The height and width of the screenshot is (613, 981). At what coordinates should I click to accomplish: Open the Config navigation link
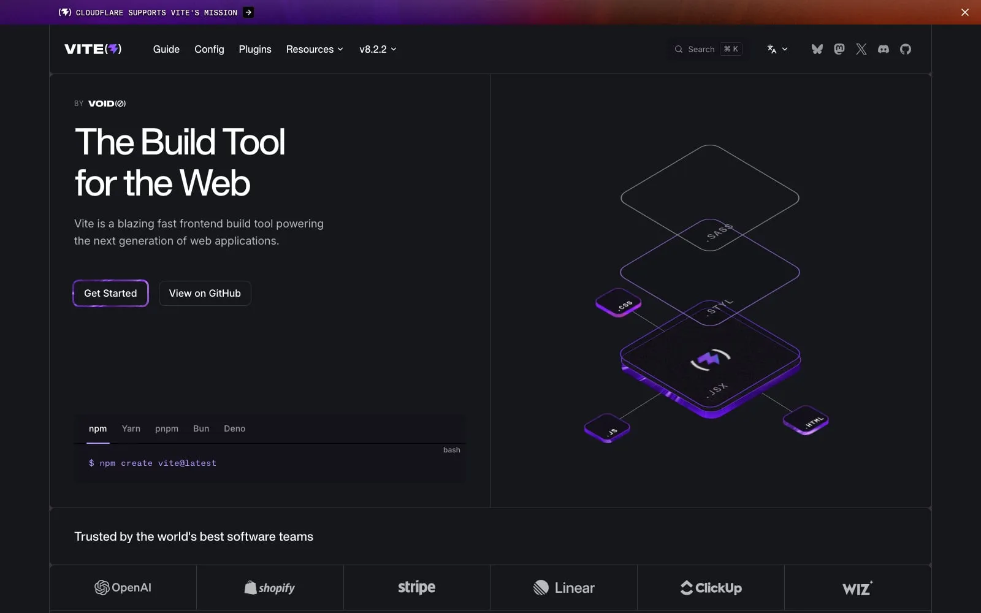(x=209, y=49)
